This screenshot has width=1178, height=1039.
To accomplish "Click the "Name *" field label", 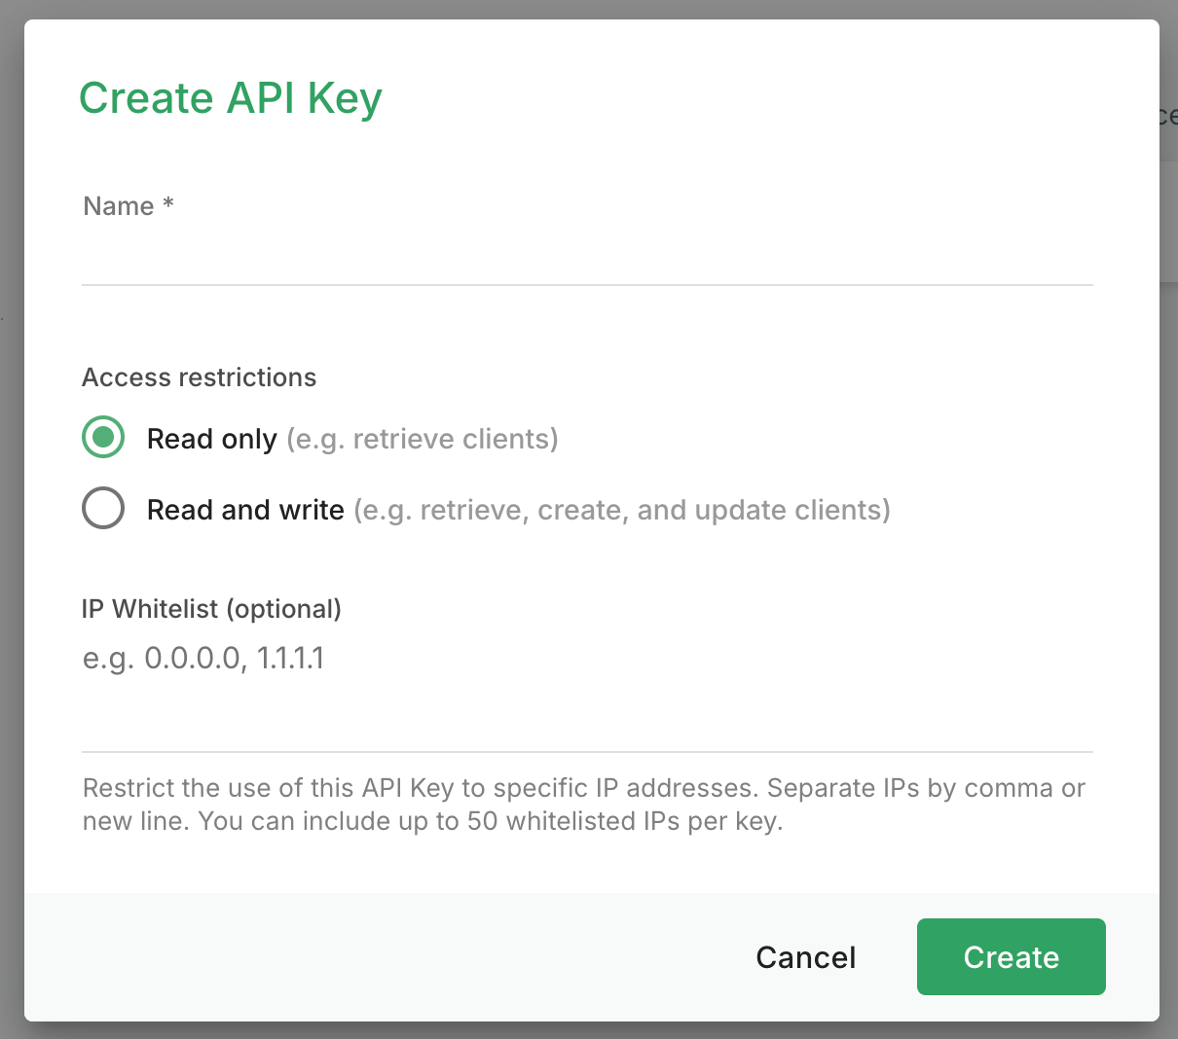I will point(119,206).
